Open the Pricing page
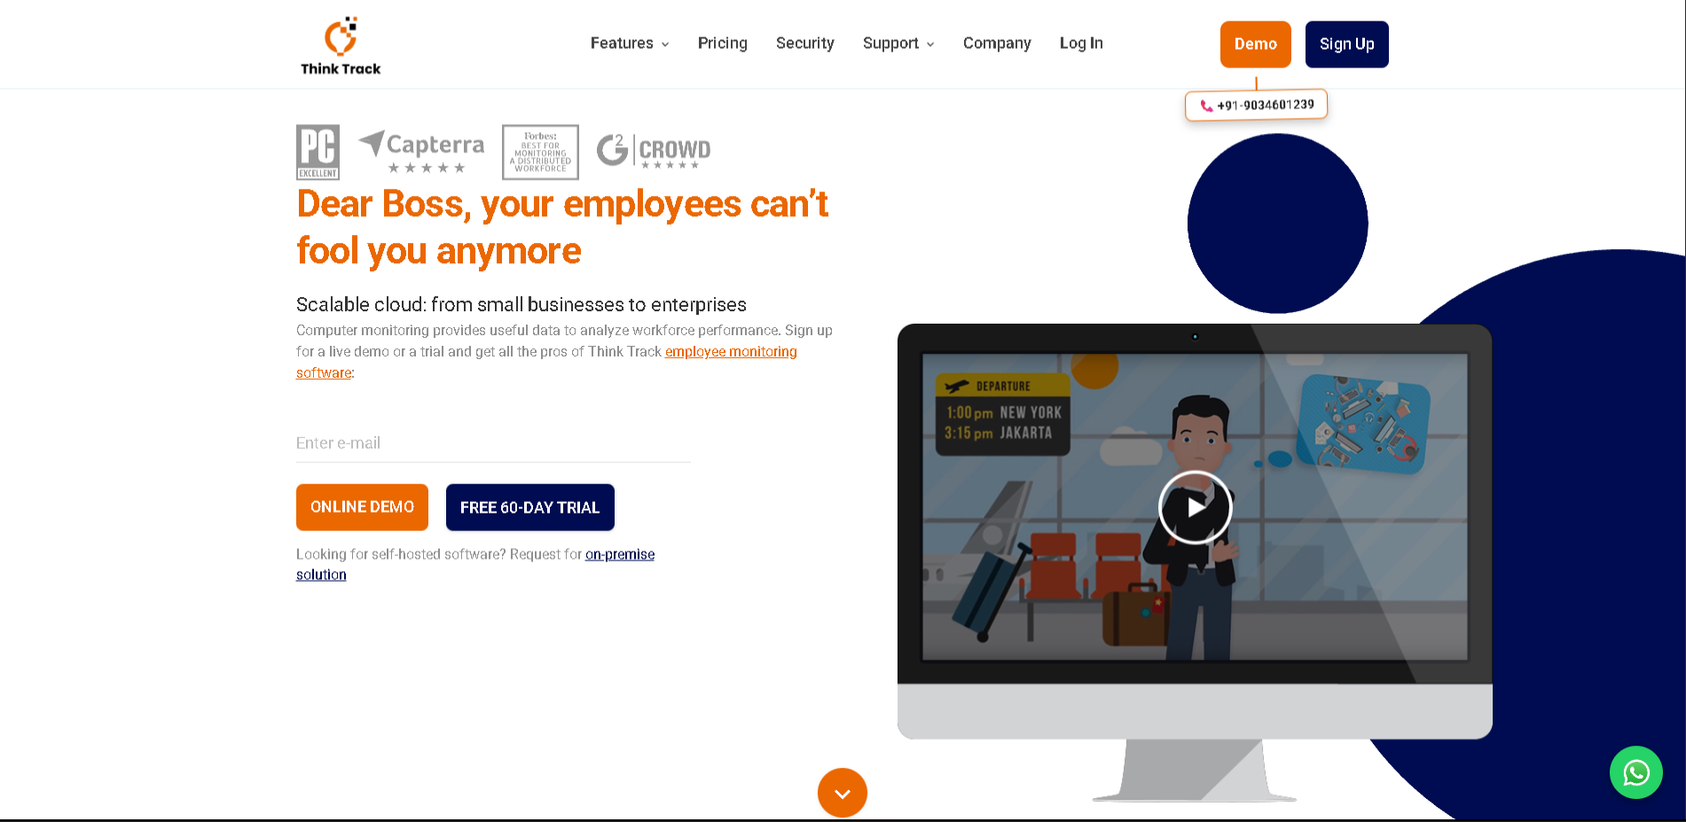 pyautogui.click(x=722, y=43)
